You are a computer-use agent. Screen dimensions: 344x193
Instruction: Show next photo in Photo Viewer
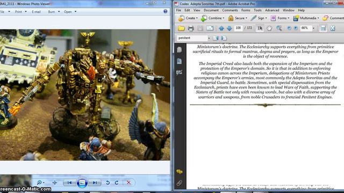(x=95, y=182)
